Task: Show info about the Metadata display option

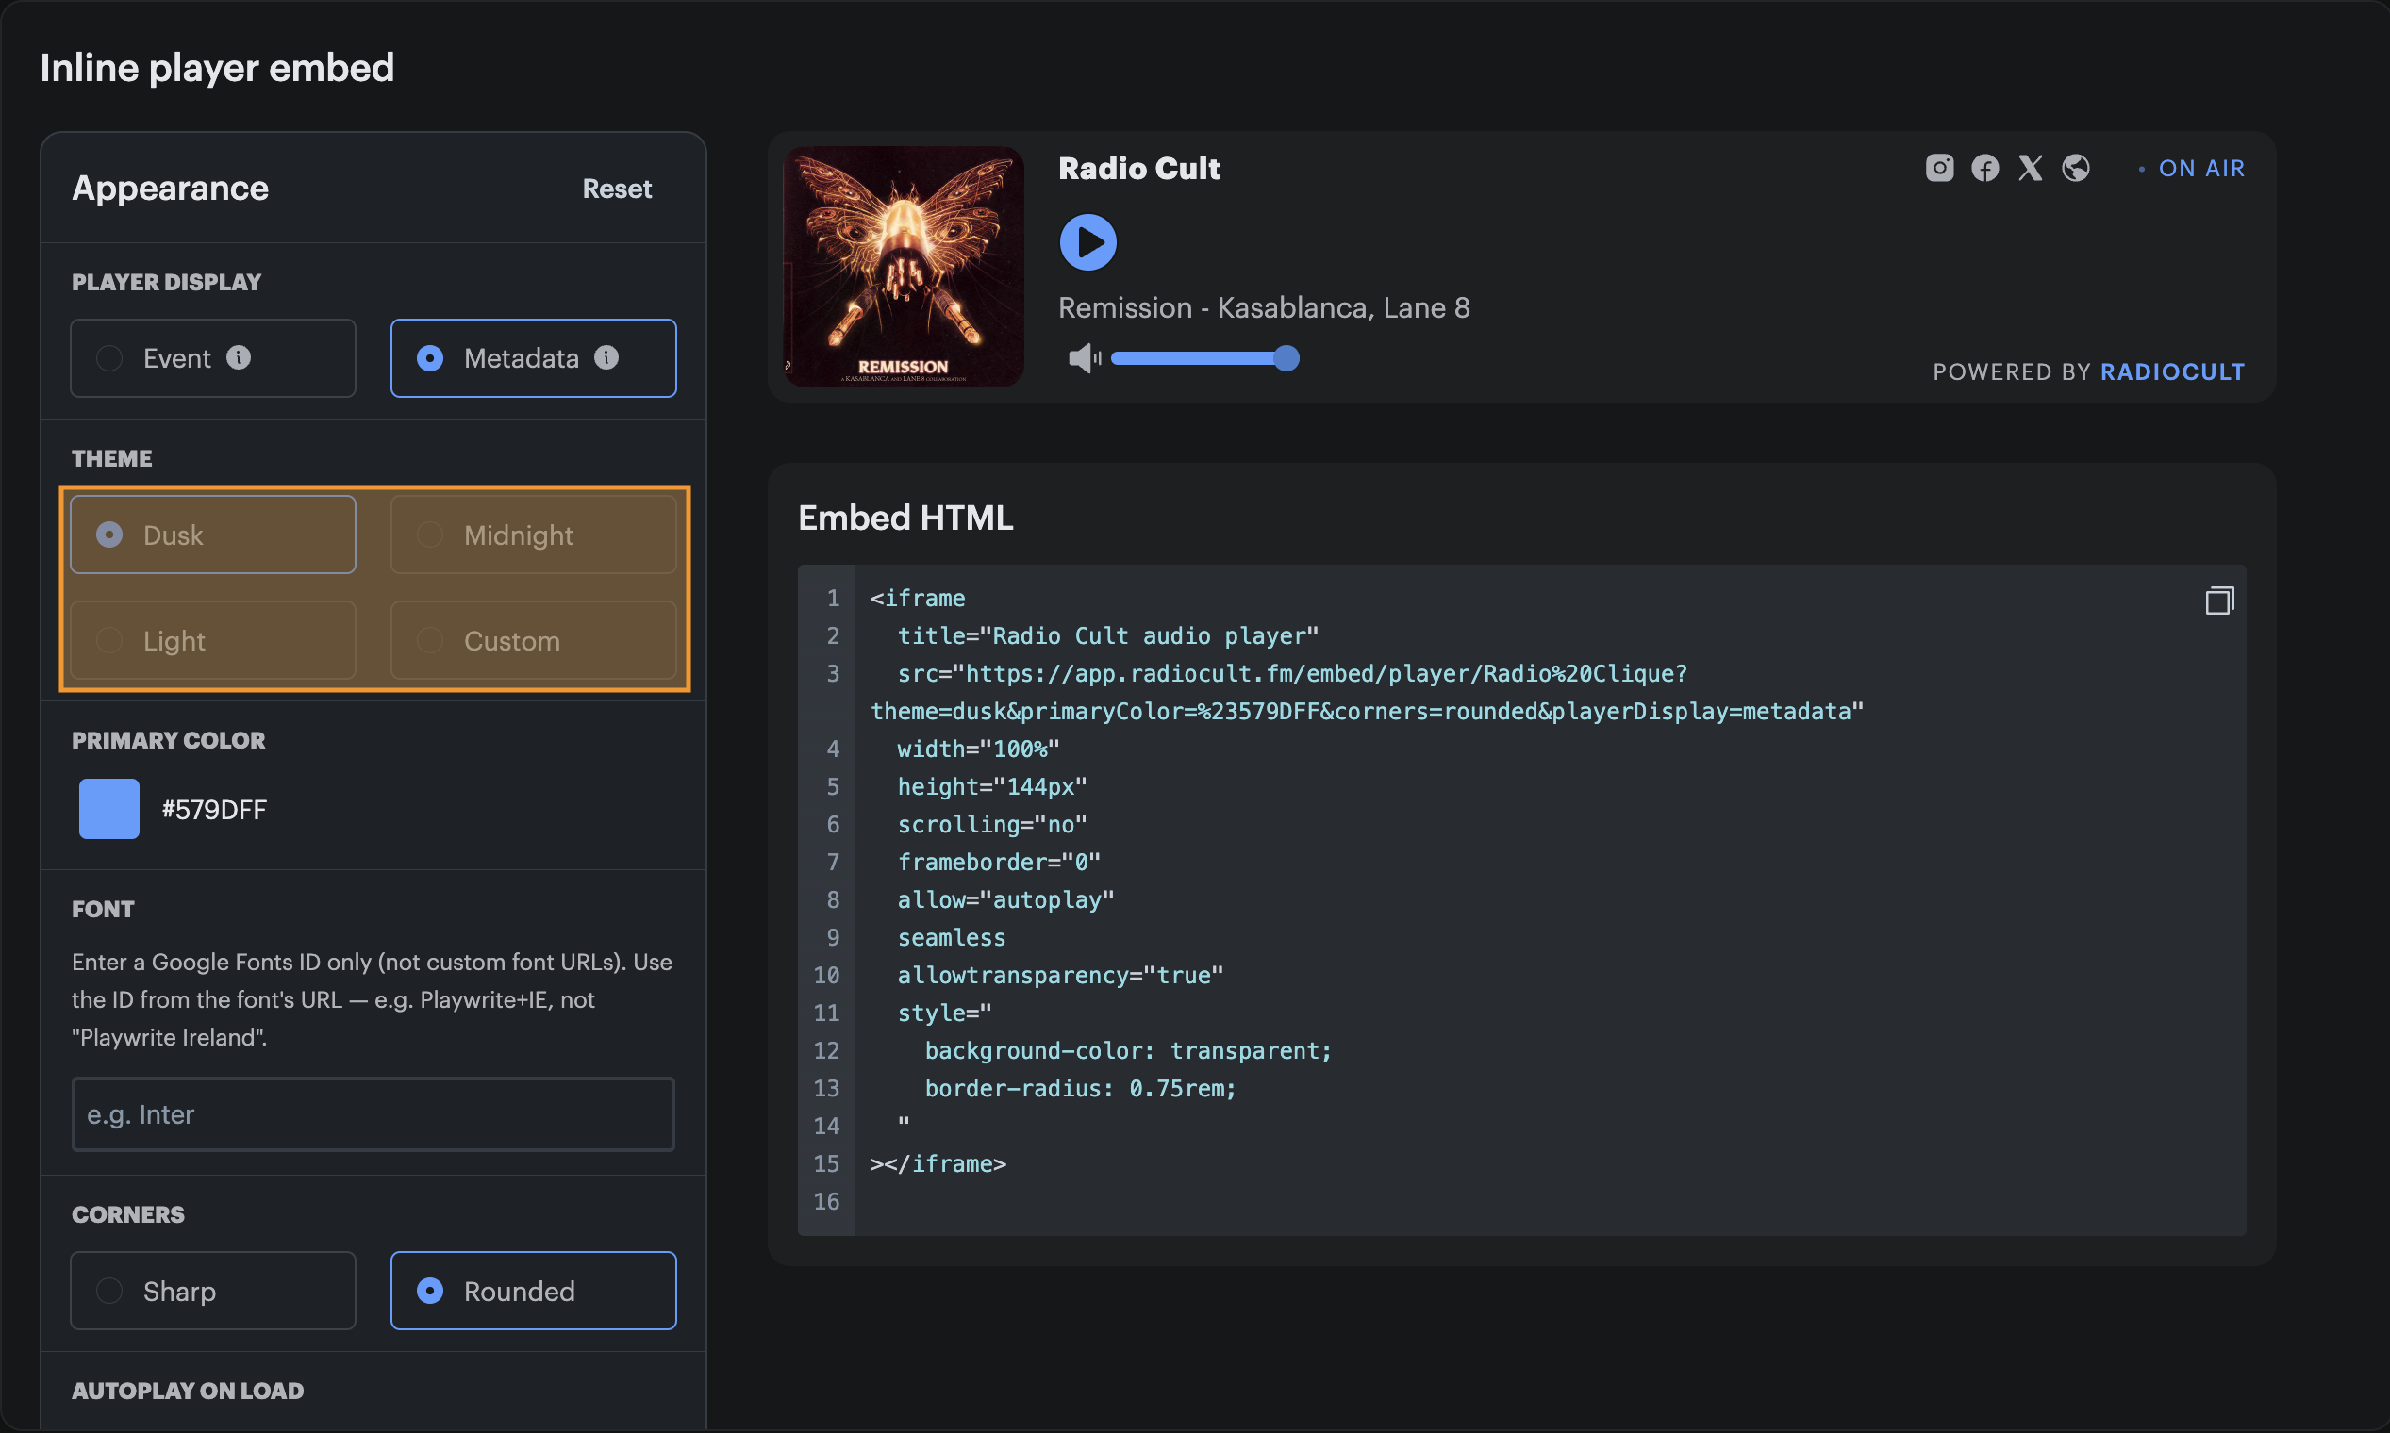Action: tap(606, 357)
